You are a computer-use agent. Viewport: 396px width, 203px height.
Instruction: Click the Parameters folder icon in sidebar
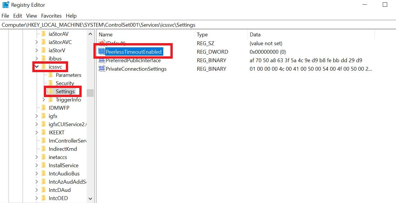[x=51, y=75]
